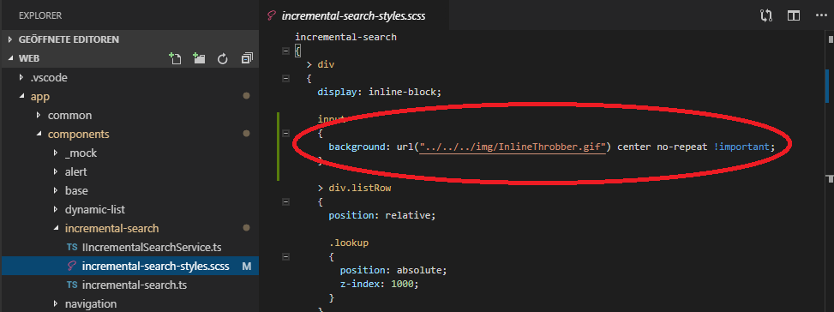Open IIncrementalSearchService.ts file
The height and width of the screenshot is (312, 834).
click(152, 247)
